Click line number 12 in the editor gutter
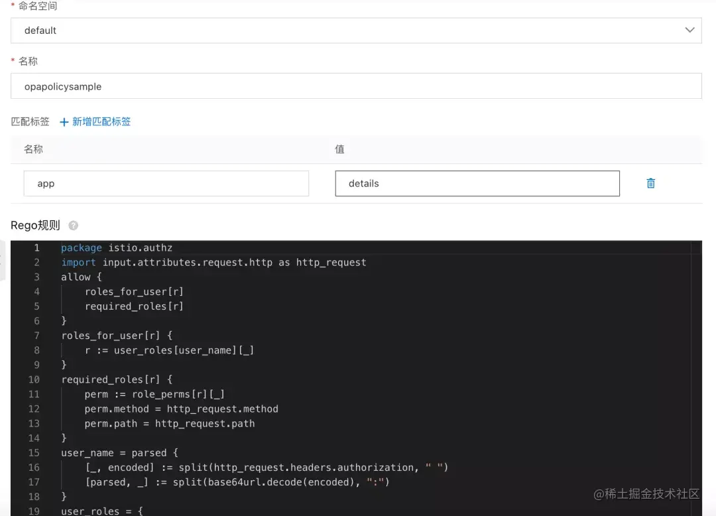 pyautogui.click(x=34, y=409)
